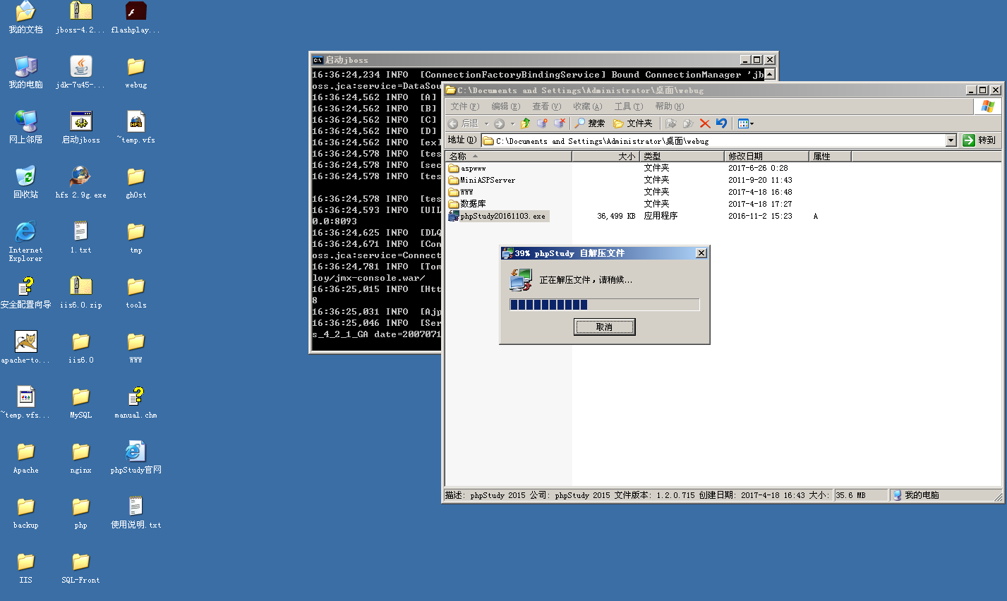This screenshot has height=601, width=1007.
Task: Click Up folder icon in Explorer toolbar
Action: point(525,123)
